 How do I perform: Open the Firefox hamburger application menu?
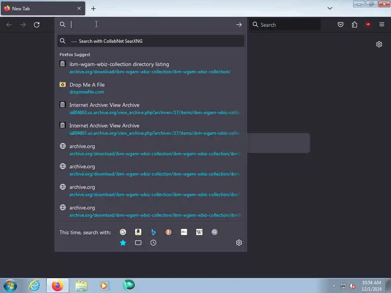coord(381,24)
